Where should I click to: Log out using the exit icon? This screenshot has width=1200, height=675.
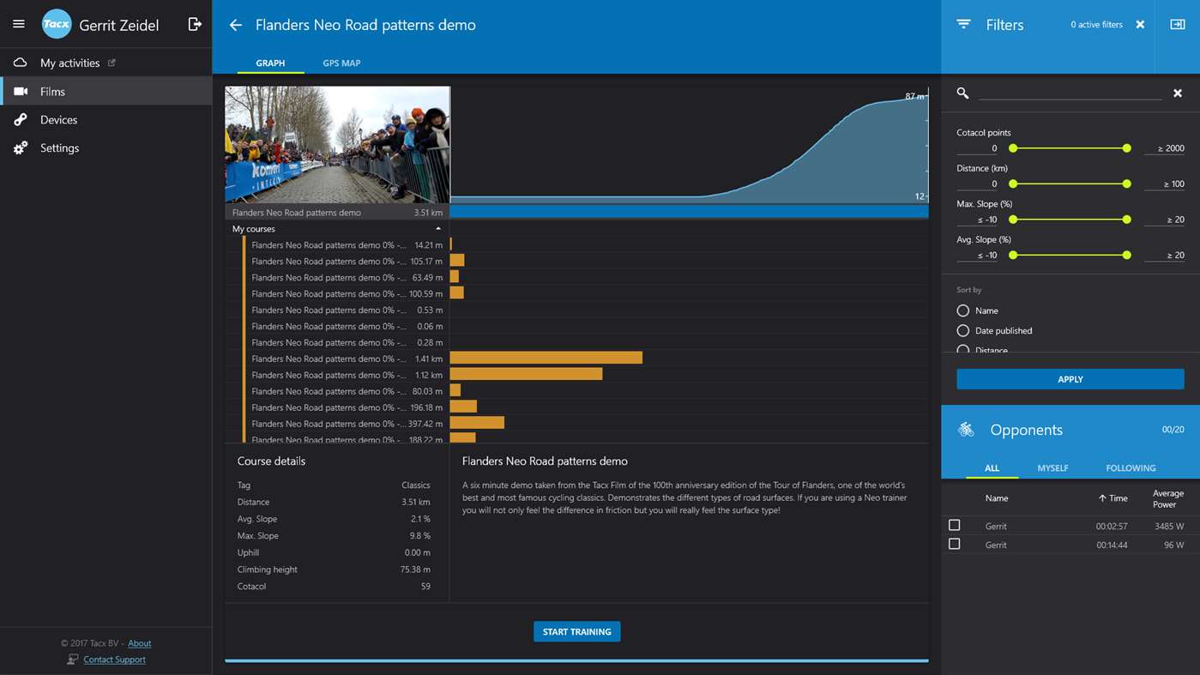pyautogui.click(x=195, y=24)
